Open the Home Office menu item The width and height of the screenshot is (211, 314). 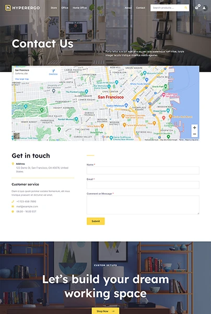(x=79, y=8)
